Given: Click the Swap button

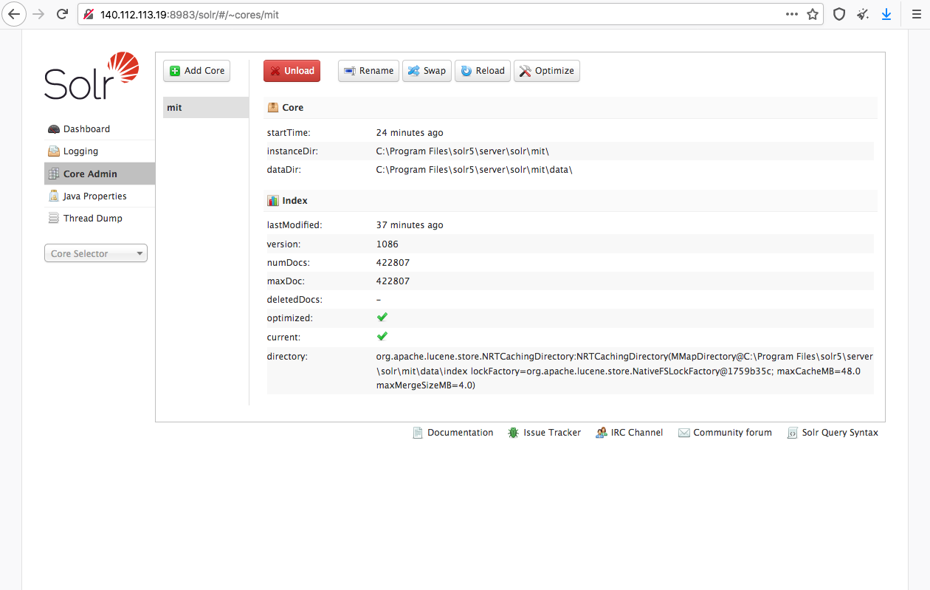Looking at the screenshot, I should pos(427,71).
